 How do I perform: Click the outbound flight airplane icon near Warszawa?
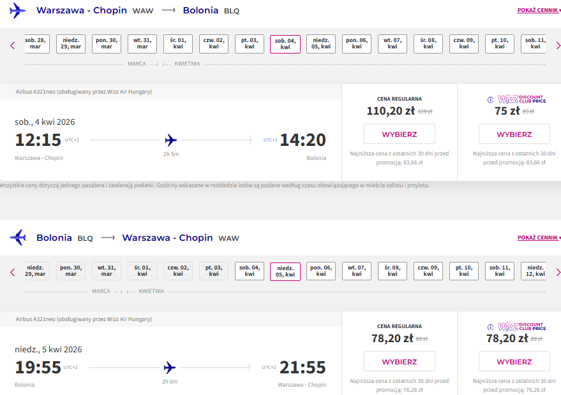tap(17, 10)
